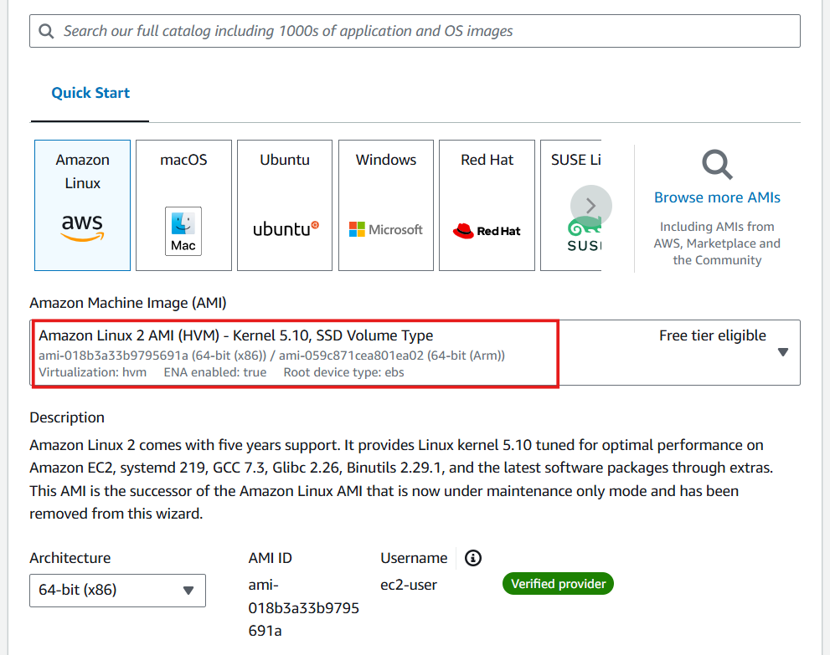Click the aws logo icon

82,228
